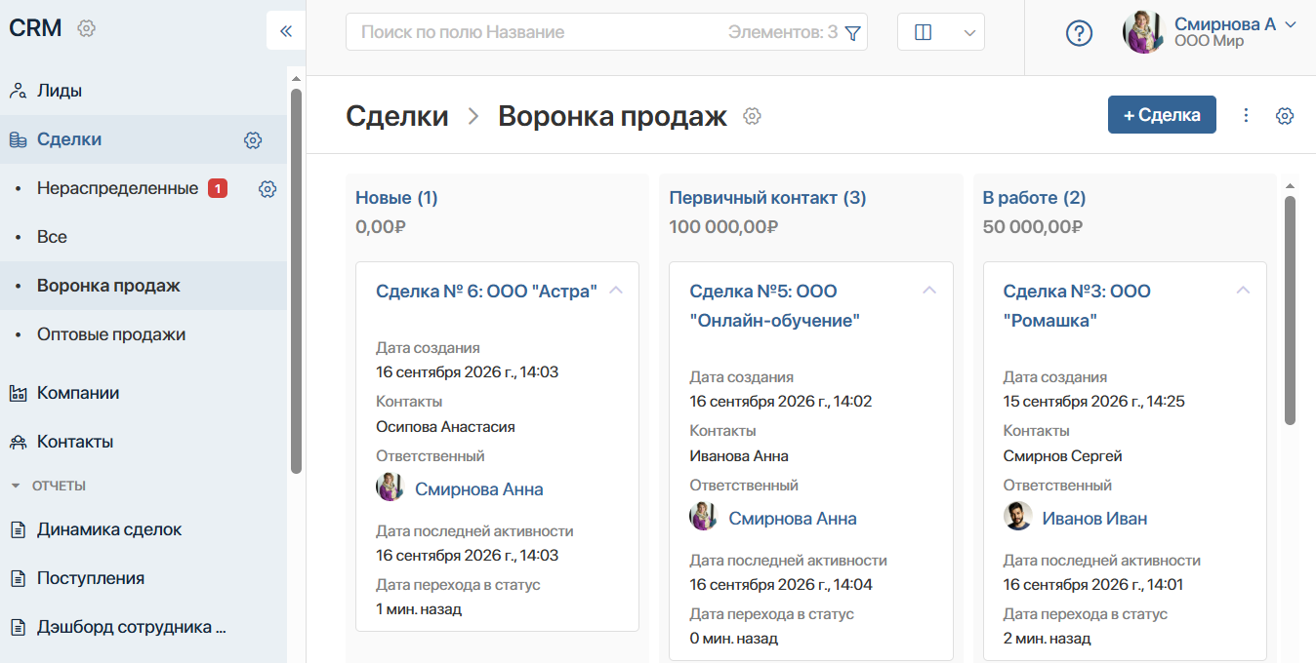Open deal link Сделка № 6: ООО "Астра"
1316x663 pixels.
pyautogui.click(x=486, y=291)
